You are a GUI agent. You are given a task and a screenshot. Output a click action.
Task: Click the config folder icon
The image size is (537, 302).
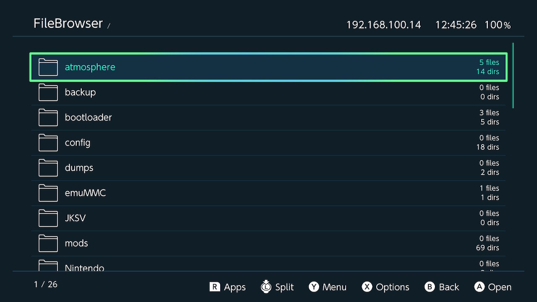pos(48,143)
